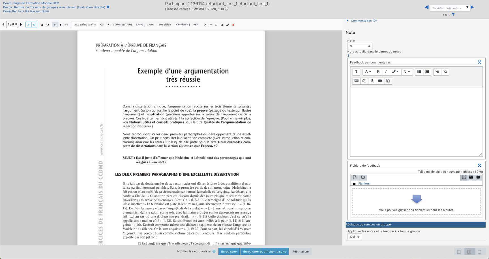Select the hand drag tool
This screenshot has height=259, width=489.
click(x=55, y=25)
